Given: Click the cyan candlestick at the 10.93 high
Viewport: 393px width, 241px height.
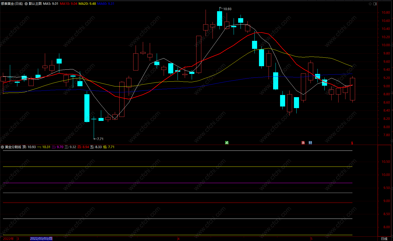Looking at the screenshot, I should (x=219, y=18).
